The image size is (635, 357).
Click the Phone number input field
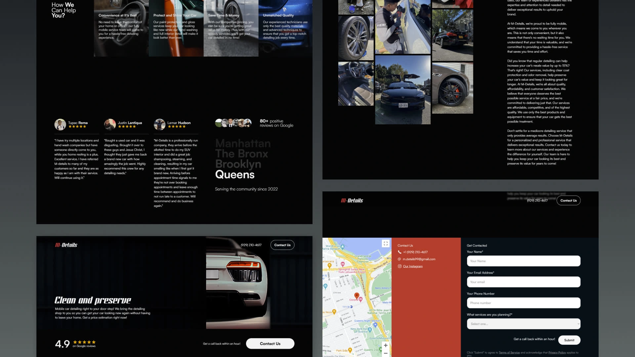(523, 303)
